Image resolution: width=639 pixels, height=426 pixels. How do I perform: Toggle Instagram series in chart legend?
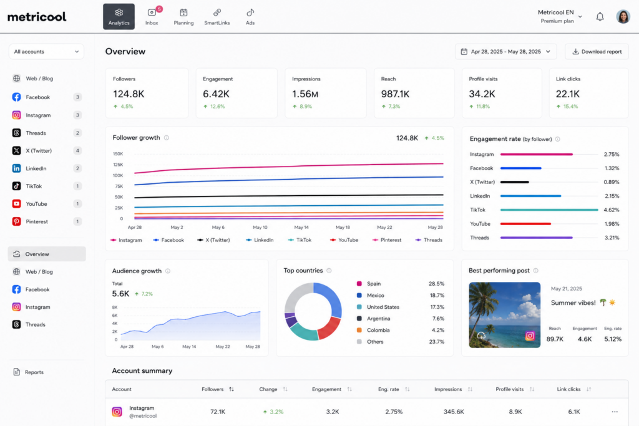pos(126,240)
